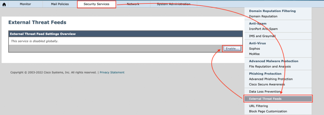Open Sophos anti-virus settings
Viewport: 324px width, 115px height.
pyautogui.click(x=254, y=49)
